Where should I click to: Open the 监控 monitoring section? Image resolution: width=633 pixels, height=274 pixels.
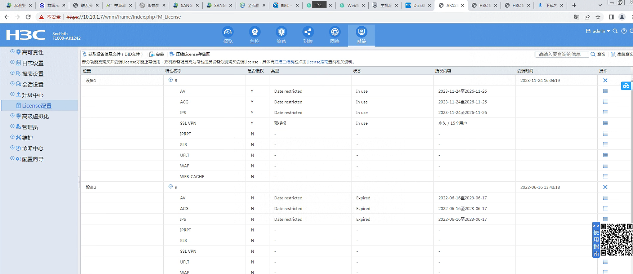pos(254,35)
